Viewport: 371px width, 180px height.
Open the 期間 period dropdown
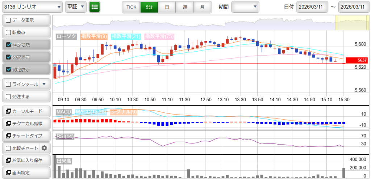point(245,7)
